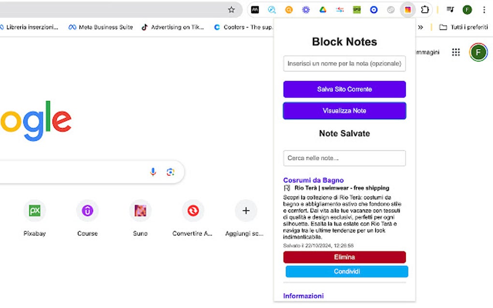Screen dimensions: 493x308
Task: Open the Google Drive extension icon
Action: pos(322,9)
